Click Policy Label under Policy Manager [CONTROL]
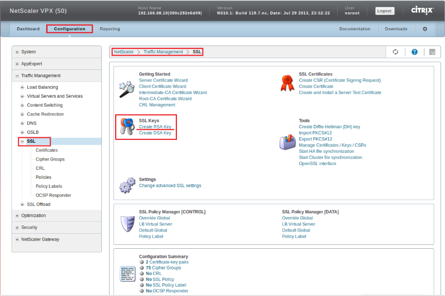The width and height of the screenshot is (445, 296). (151, 237)
